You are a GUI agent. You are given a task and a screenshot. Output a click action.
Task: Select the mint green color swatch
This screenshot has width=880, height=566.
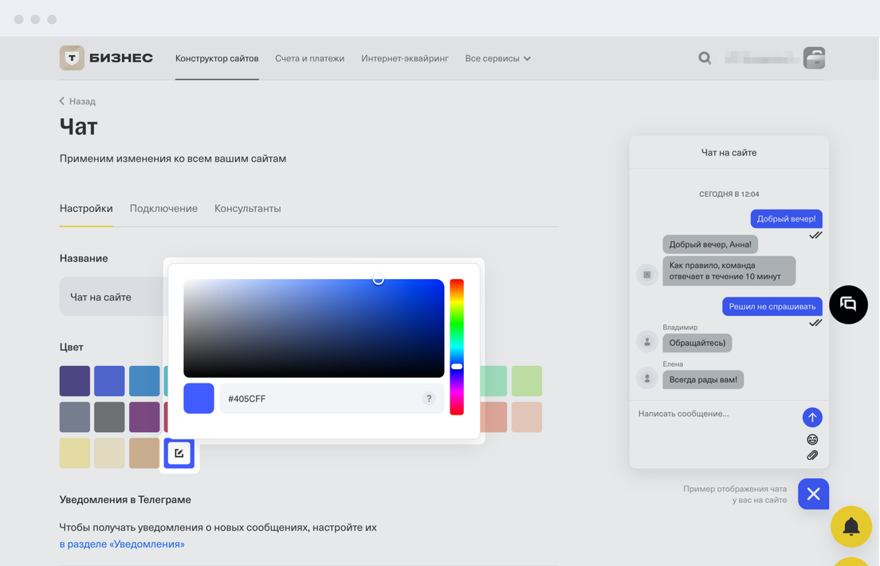[x=493, y=381]
